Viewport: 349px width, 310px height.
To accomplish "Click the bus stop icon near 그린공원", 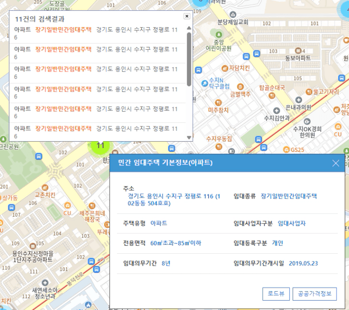I will click(39, 156).
